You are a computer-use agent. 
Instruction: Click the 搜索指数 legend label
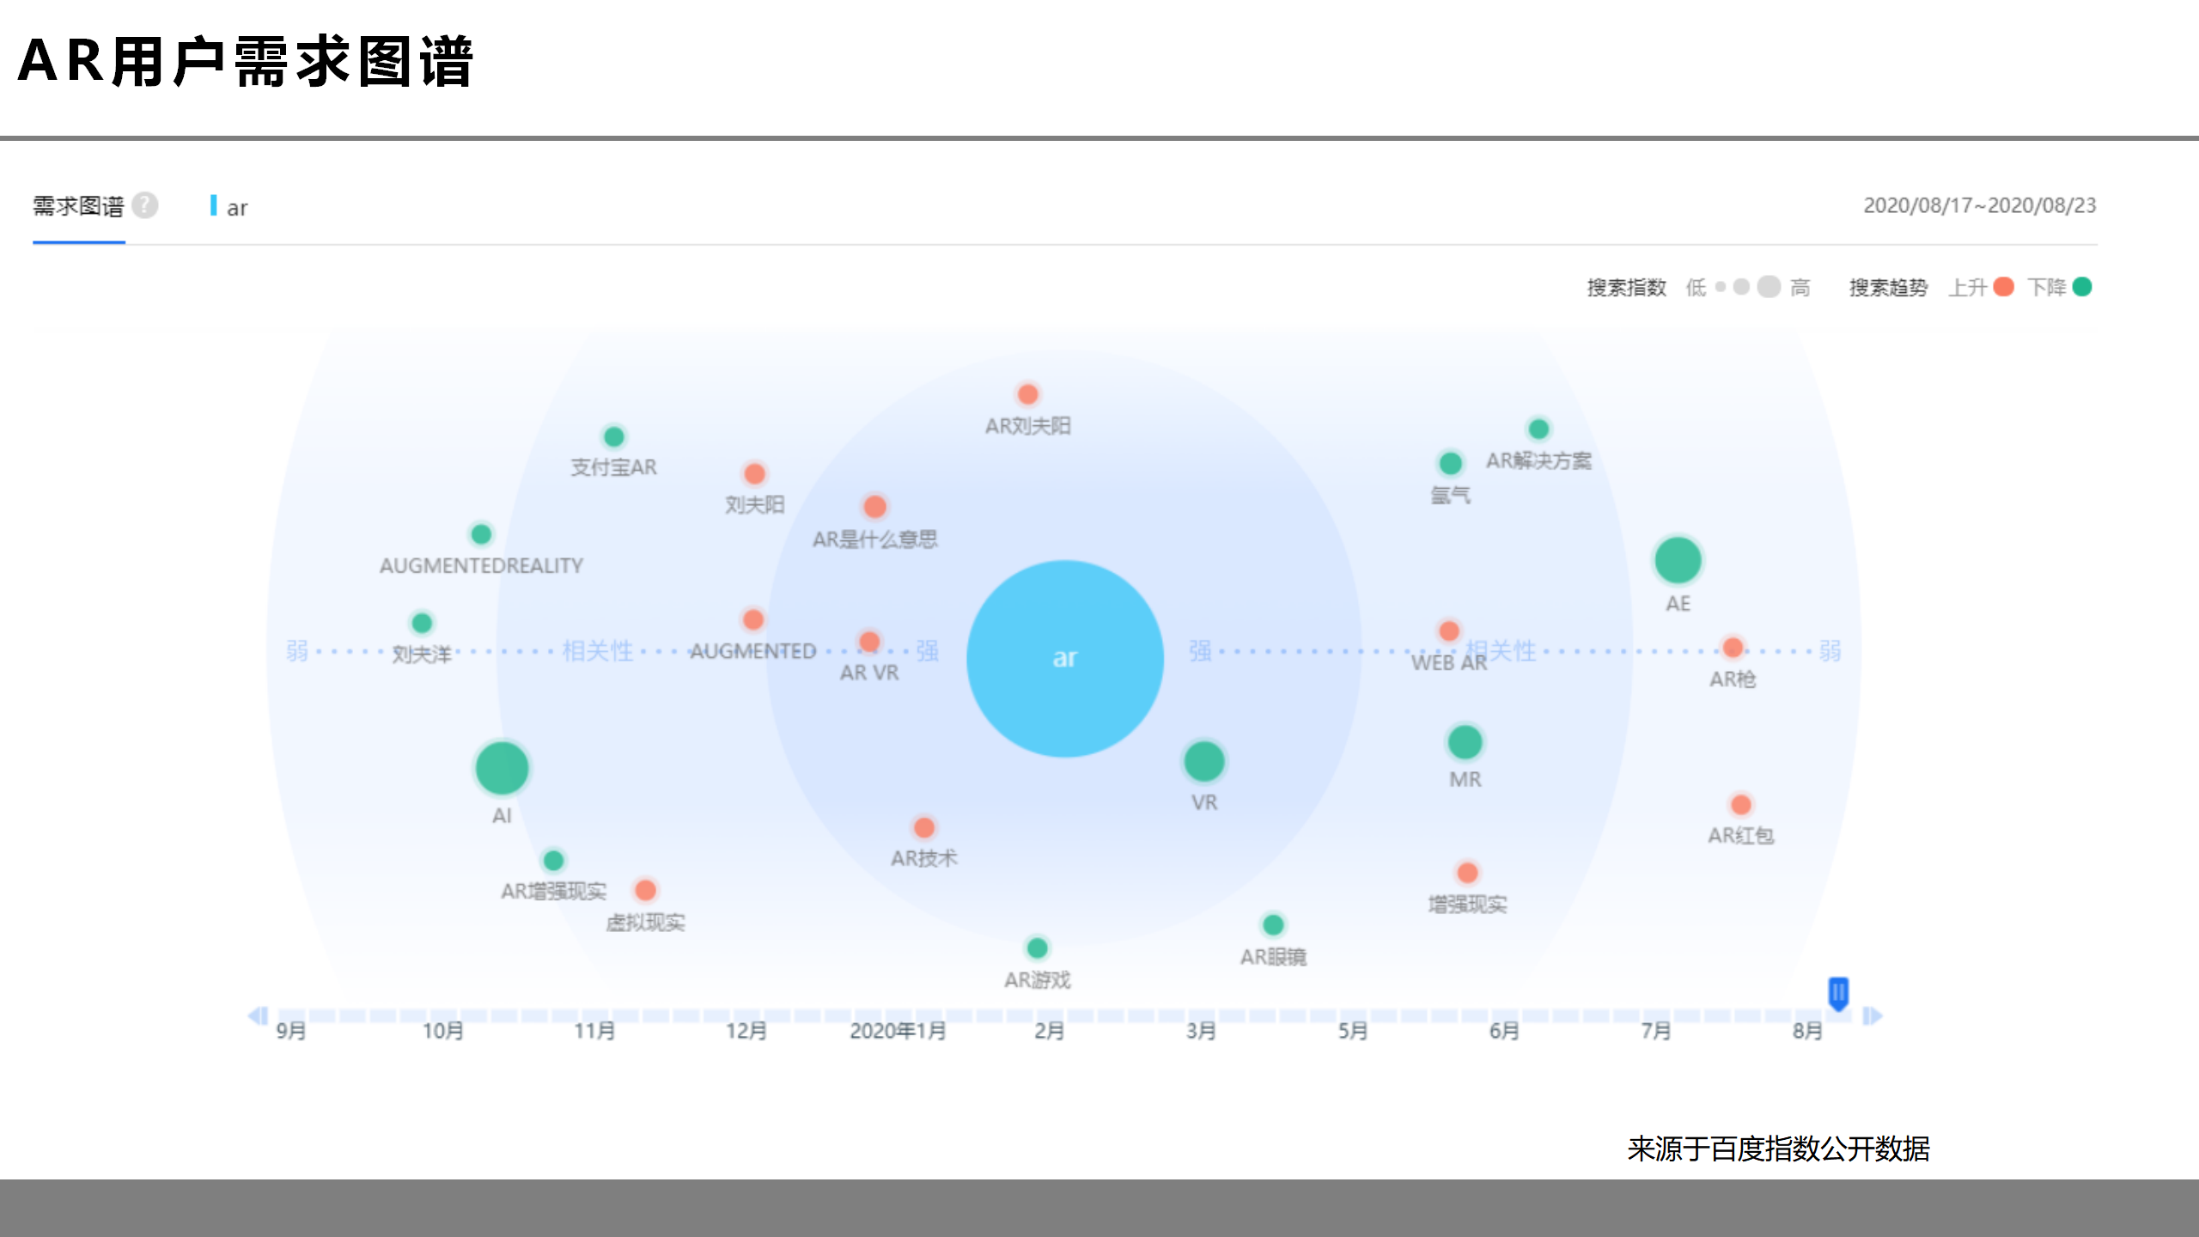point(1627,288)
